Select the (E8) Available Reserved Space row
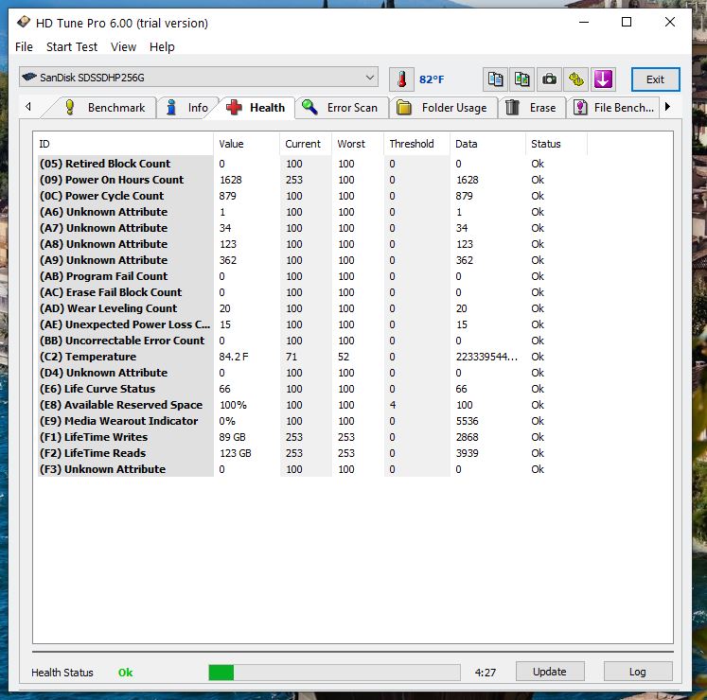This screenshot has width=707, height=700. click(312, 405)
